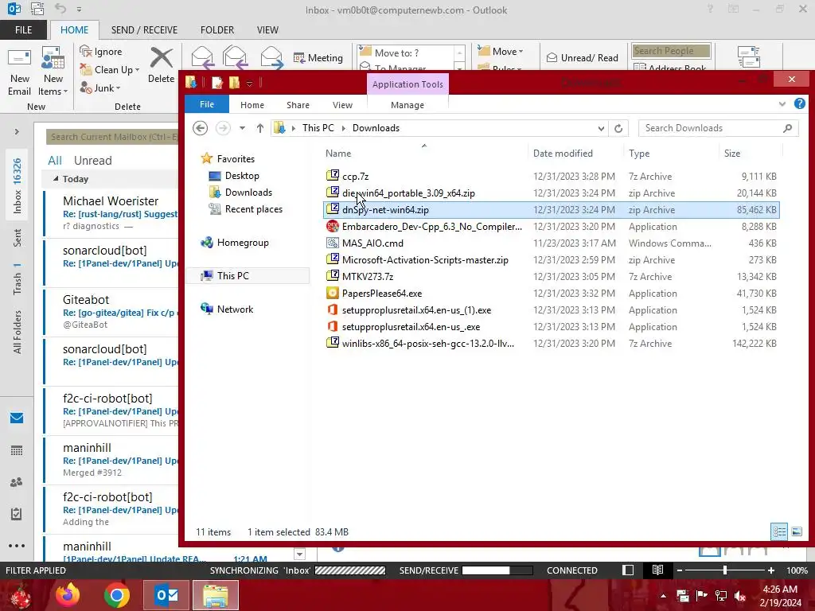This screenshot has height=611, width=815.
Task: Click the Unread filter in Outlook inbox
Action: pos(92,161)
